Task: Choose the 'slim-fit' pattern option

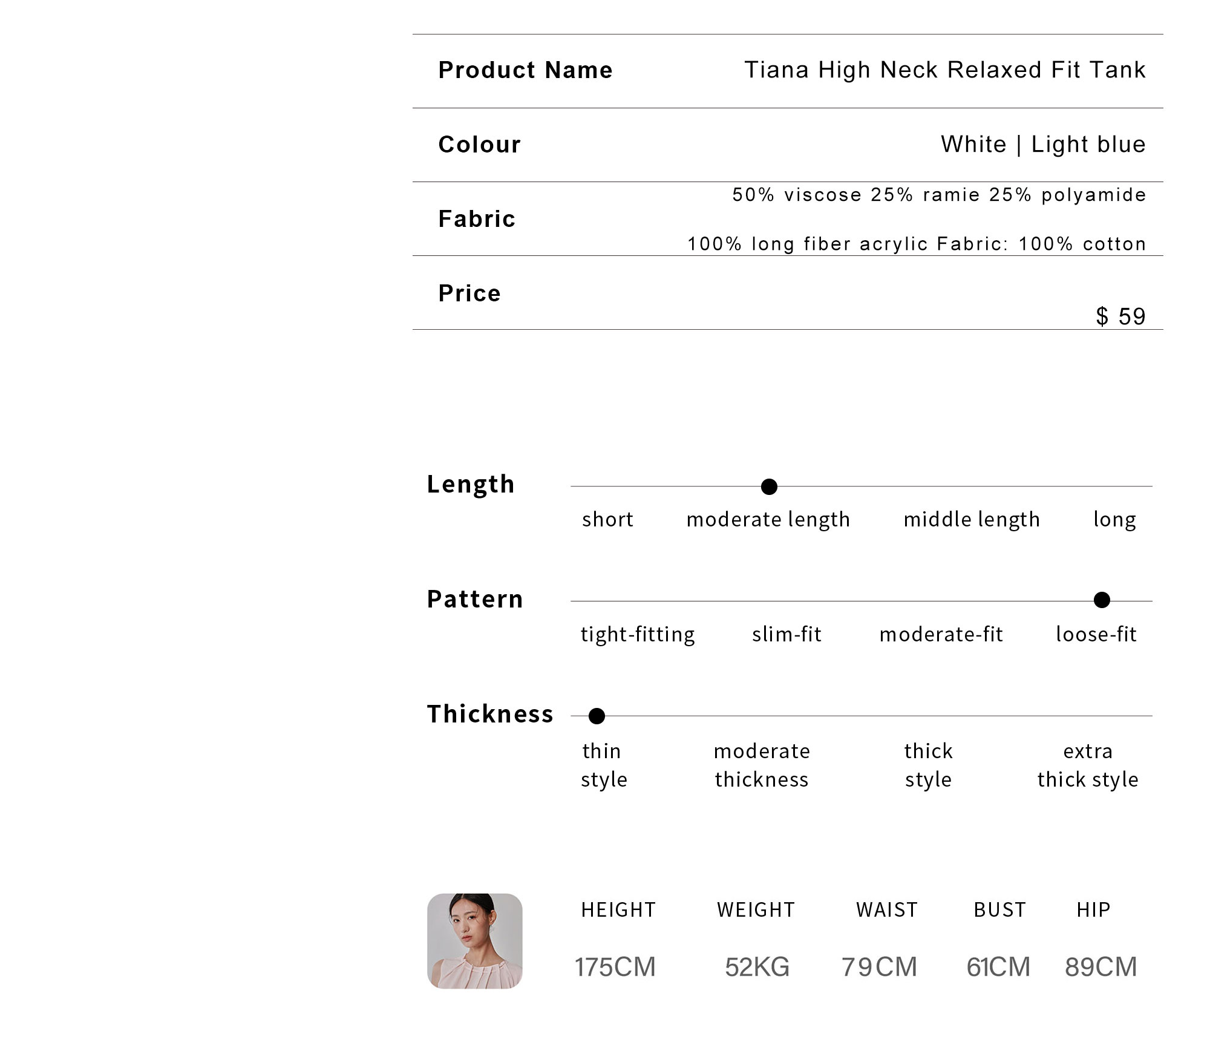Action: pos(786,634)
